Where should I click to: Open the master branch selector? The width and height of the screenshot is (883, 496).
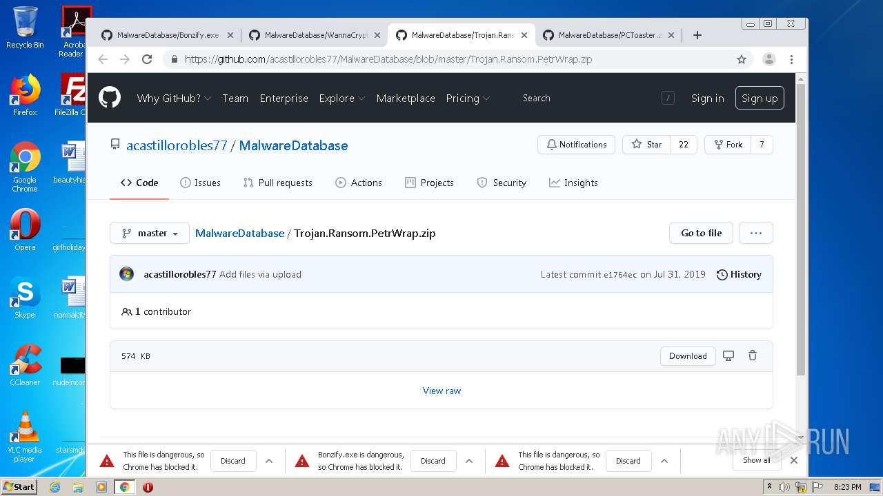tap(150, 233)
